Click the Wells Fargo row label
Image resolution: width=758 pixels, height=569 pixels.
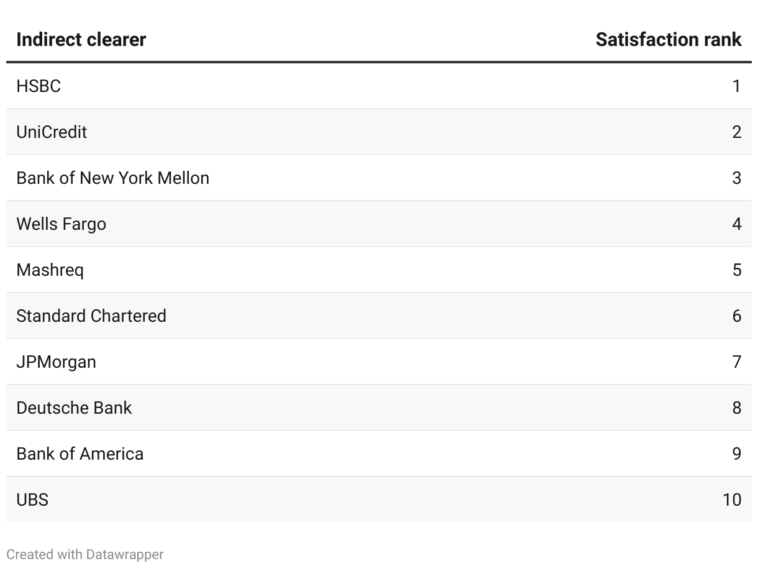click(x=61, y=224)
